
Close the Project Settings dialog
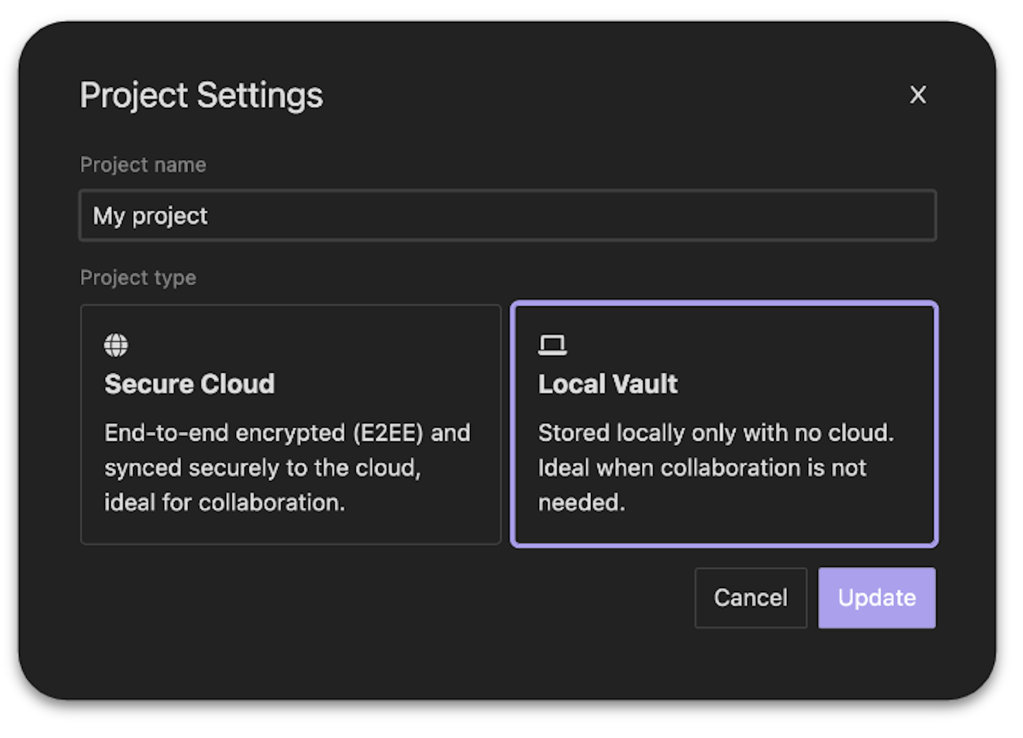point(918,95)
